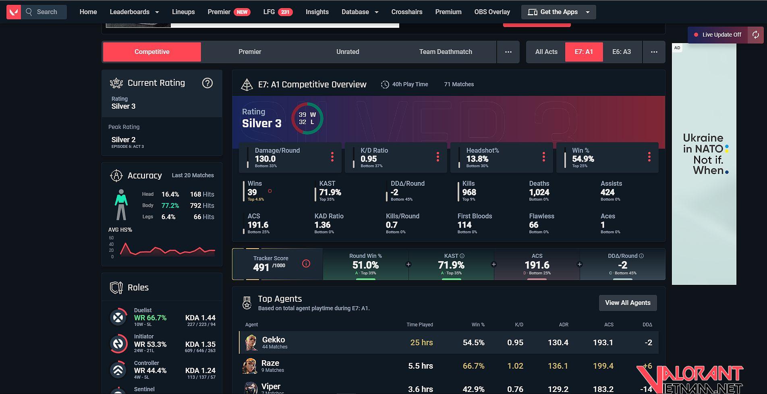
Task: Open Premium page
Action: pyautogui.click(x=448, y=12)
